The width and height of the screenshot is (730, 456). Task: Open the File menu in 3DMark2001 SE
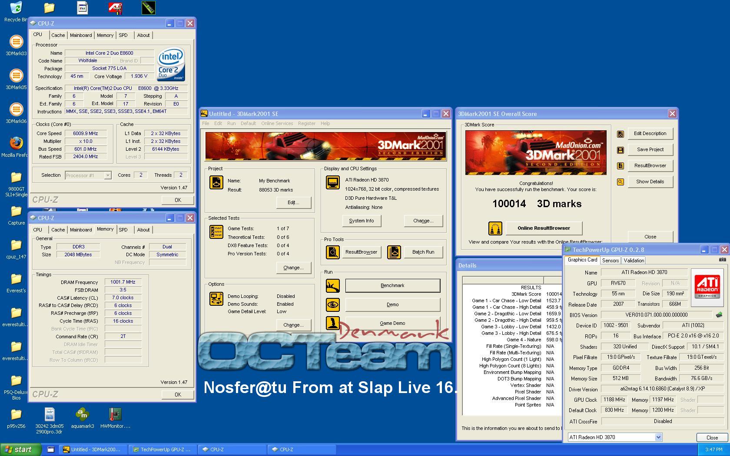tap(206, 123)
